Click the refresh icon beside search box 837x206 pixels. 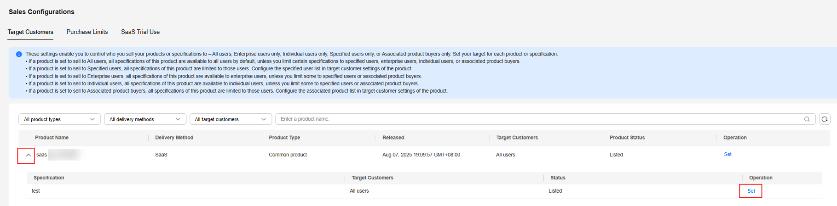[825, 119]
